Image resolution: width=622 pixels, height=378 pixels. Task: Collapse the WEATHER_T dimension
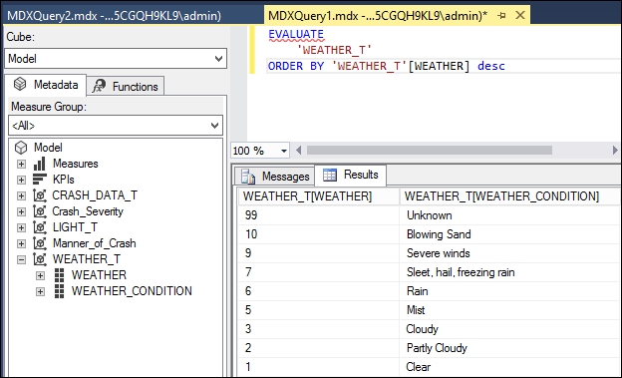tap(21, 259)
